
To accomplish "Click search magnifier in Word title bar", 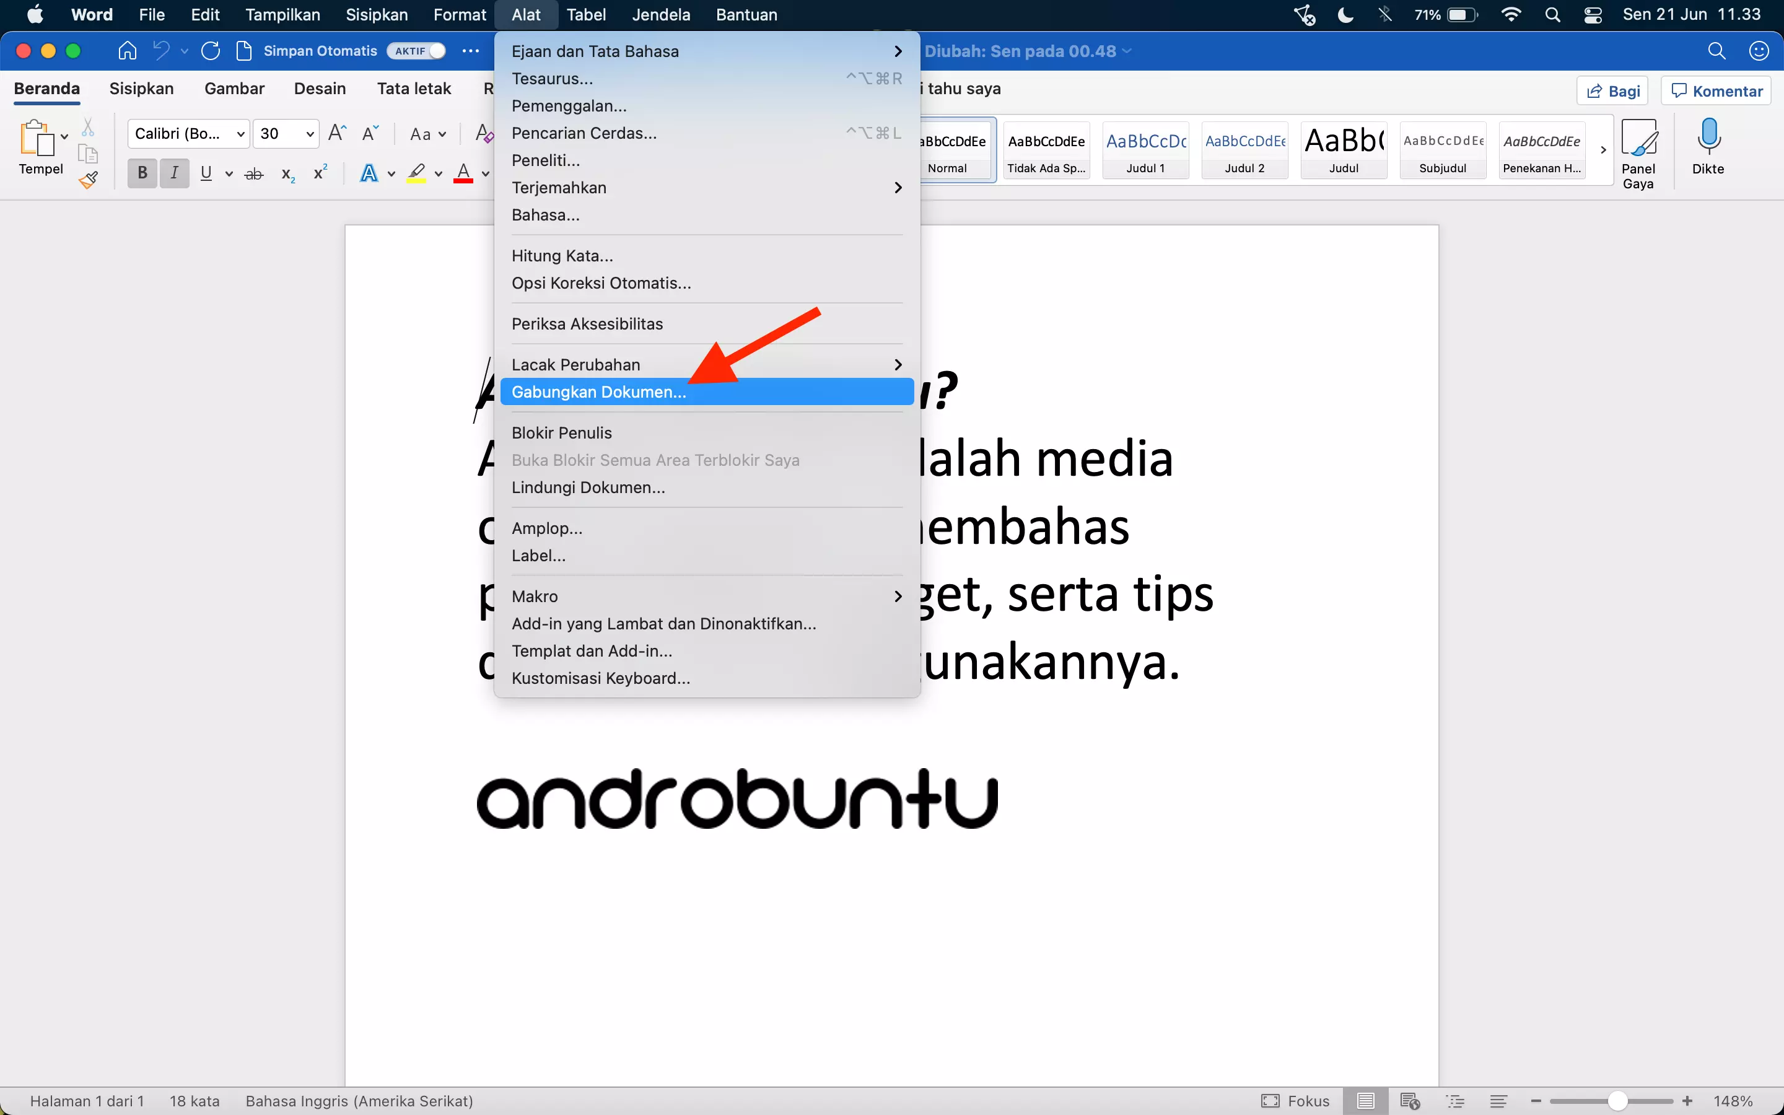I will pos(1717,51).
